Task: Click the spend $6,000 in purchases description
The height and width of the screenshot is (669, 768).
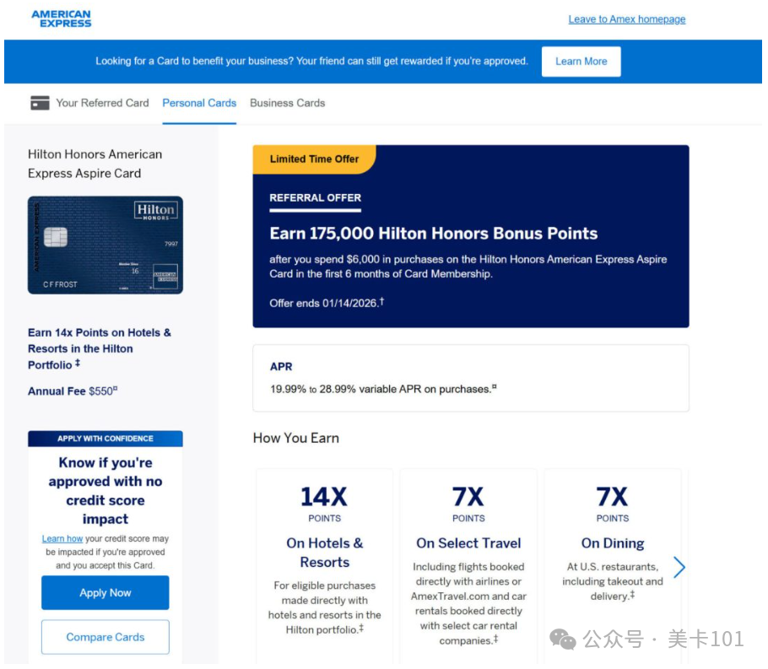Action: coord(468,267)
